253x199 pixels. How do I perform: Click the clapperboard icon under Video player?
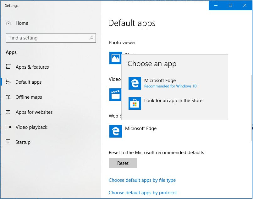(x=115, y=94)
